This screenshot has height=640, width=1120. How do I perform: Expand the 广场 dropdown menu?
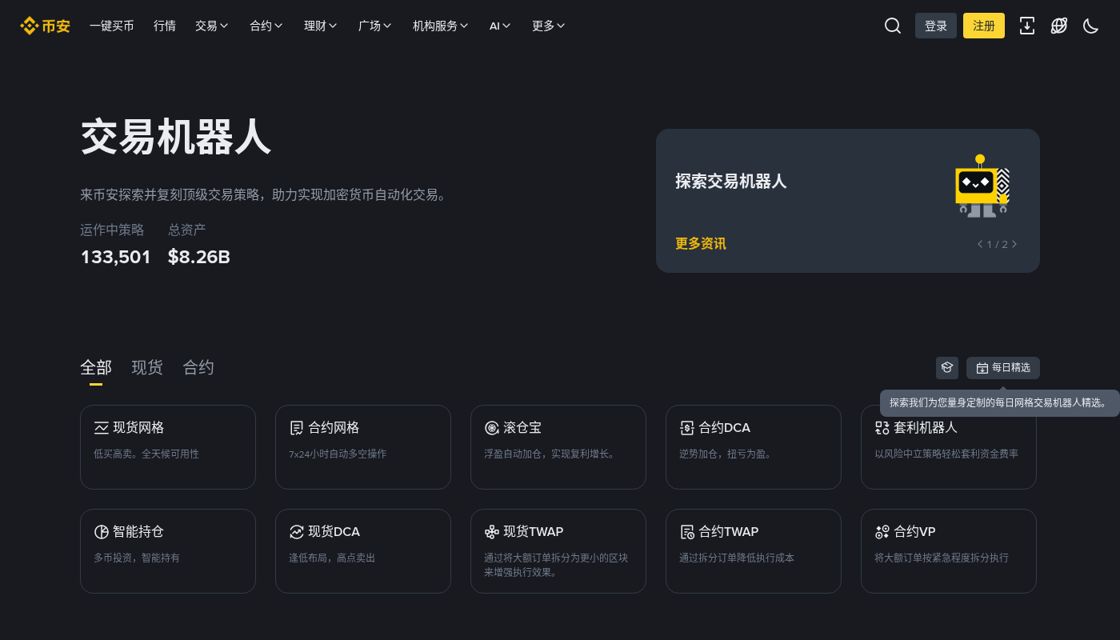pos(375,26)
